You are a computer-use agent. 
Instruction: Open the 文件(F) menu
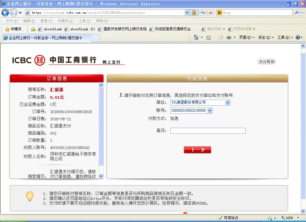(x=12, y=21)
